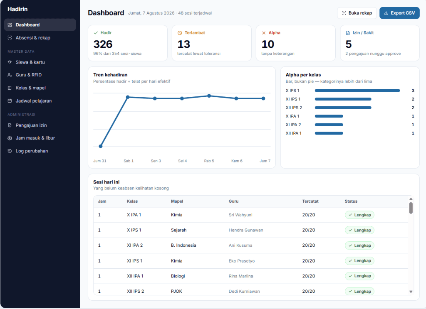Click the Siswa & kartu graduation cap icon
Screen dimensions: 426x309
pos(10,62)
